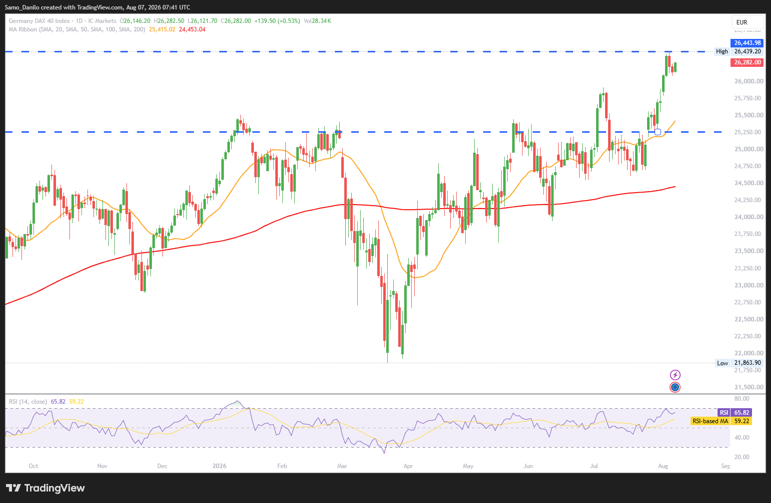
Task: Click the high value H26,282.50
Action: point(169,21)
